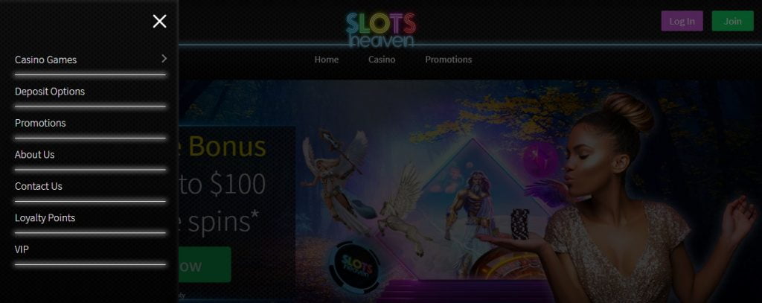Image resolution: width=762 pixels, height=303 pixels.
Task: Open Promotions in the top navigation bar
Action: 448,60
